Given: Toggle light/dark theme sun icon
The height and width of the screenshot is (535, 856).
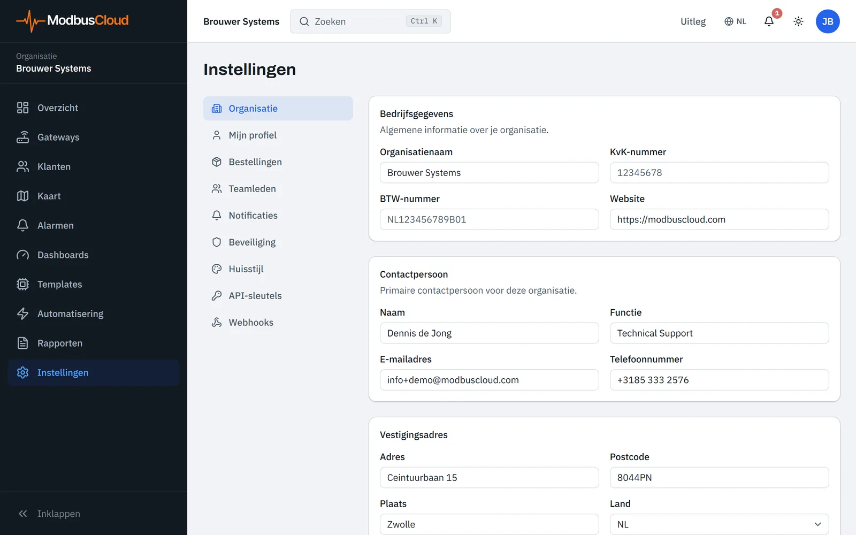Looking at the screenshot, I should 798,21.
